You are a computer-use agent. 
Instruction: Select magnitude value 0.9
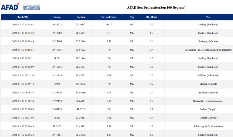pos(152,135)
